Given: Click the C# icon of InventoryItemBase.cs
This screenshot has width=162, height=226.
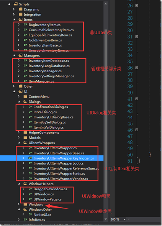Looking at the screenshot, I should point(25,45).
